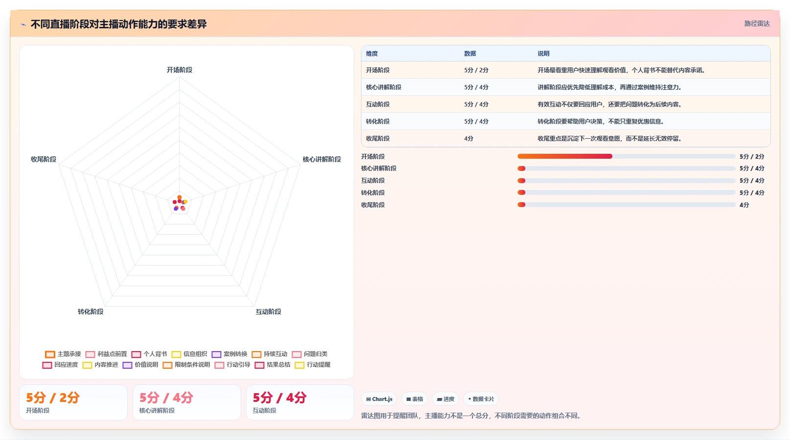The height and width of the screenshot is (440, 790).
Task: Hide the 行动提醒 dataset via legend
Action: pos(313,365)
